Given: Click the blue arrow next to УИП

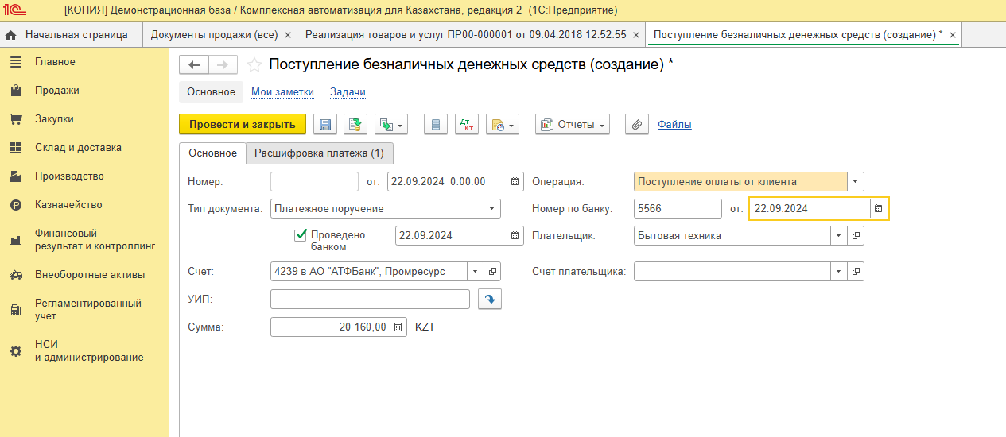Looking at the screenshot, I should (x=490, y=300).
